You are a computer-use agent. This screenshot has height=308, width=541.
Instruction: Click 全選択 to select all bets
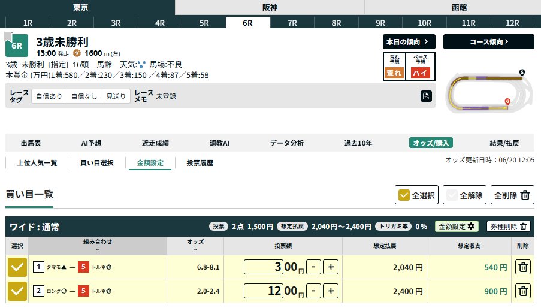(416, 195)
